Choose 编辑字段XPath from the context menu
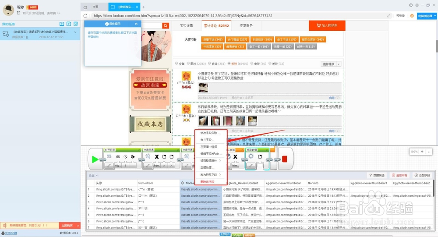438x237 pixels. (210, 154)
